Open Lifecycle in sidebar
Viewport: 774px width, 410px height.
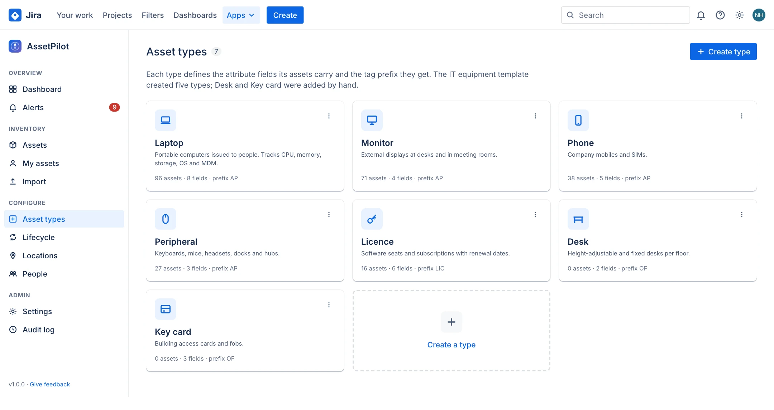[x=64, y=237]
